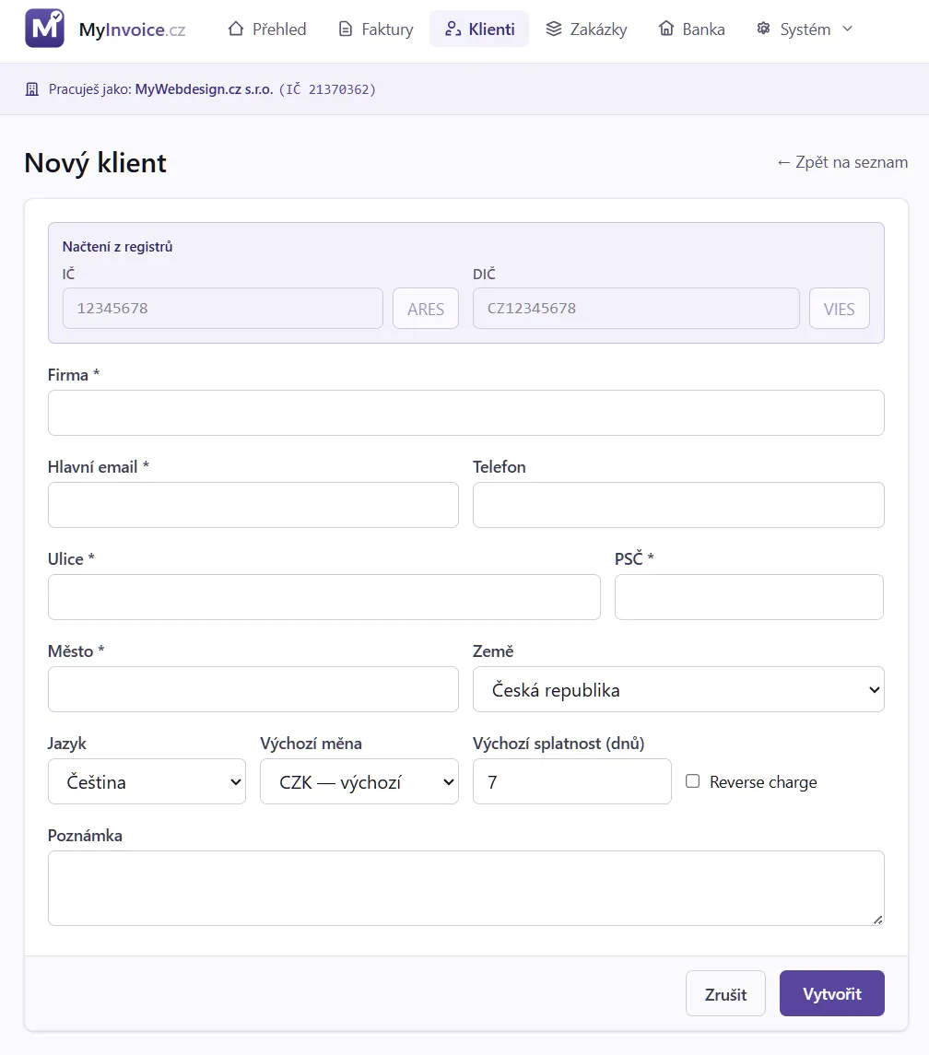929x1055 pixels.
Task: Click the Načtení z registrů label
Action: [117, 247]
